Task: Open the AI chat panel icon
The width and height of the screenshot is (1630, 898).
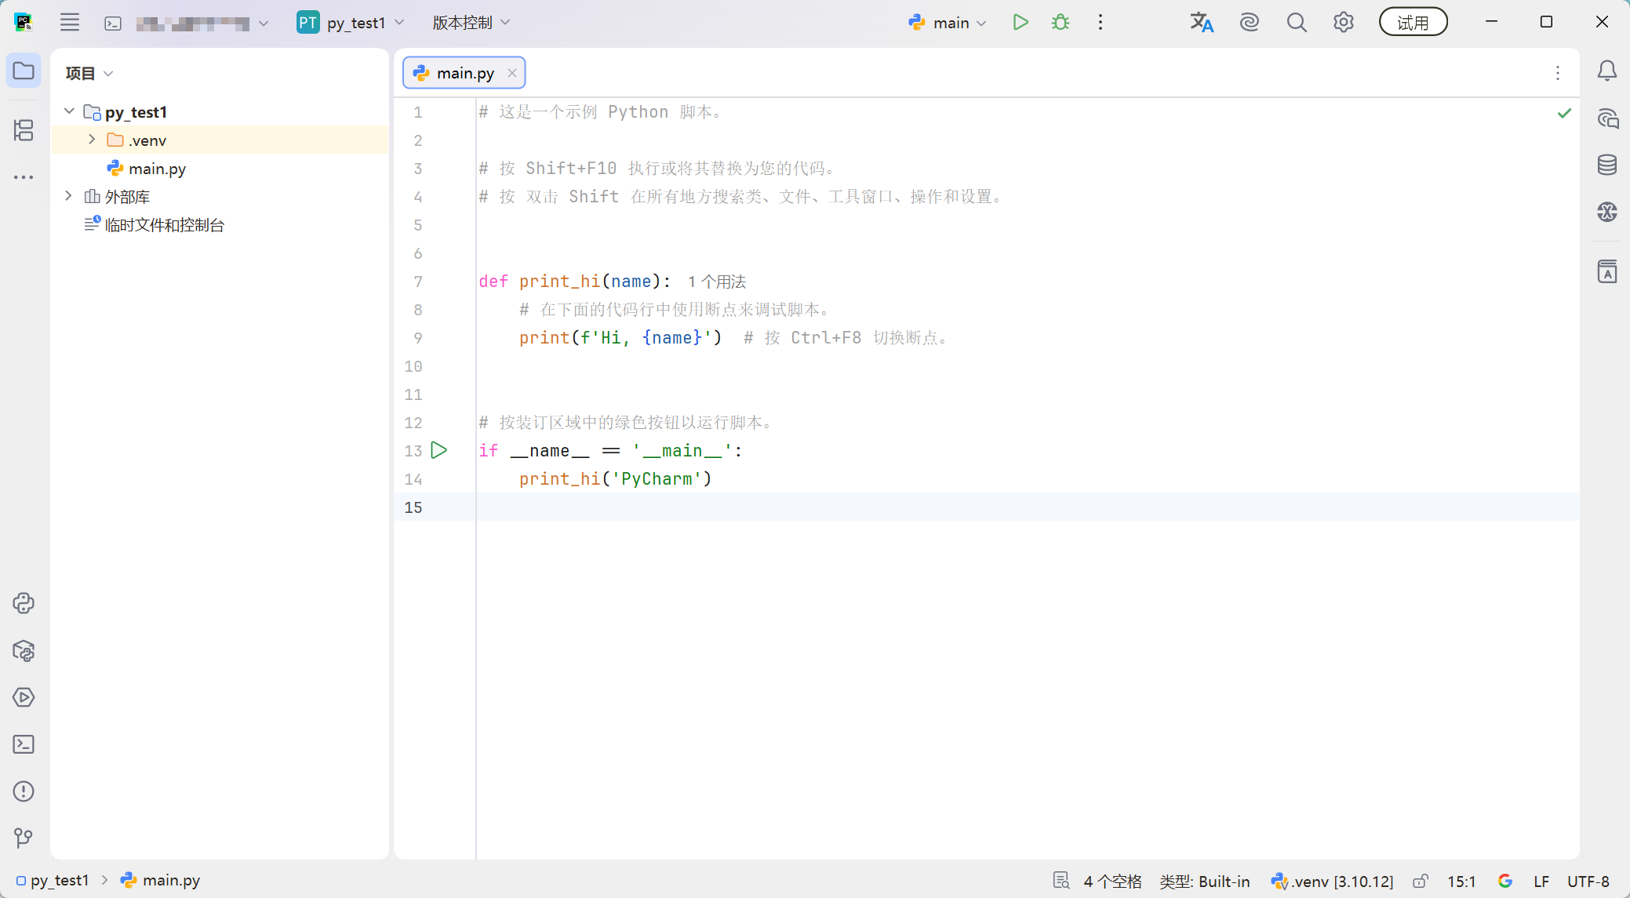Action: coord(1607,118)
